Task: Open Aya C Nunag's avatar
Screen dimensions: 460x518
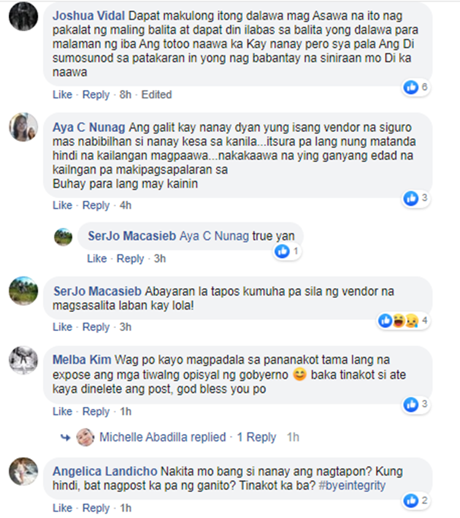Action: (x=23, y=127)
